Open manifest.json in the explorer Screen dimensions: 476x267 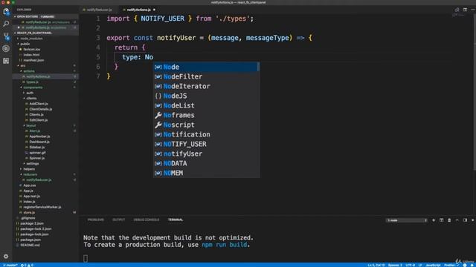click(33, 60)
